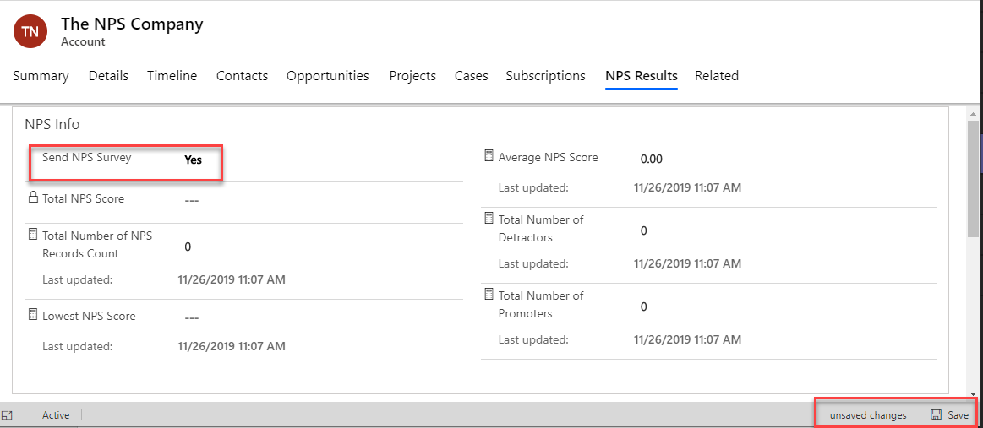
Task: Switch to the Details tab
Action: click(x=108, y=76)
